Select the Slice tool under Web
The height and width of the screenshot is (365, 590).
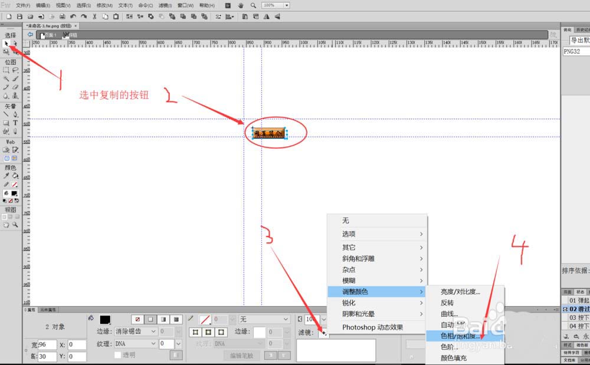15,150
